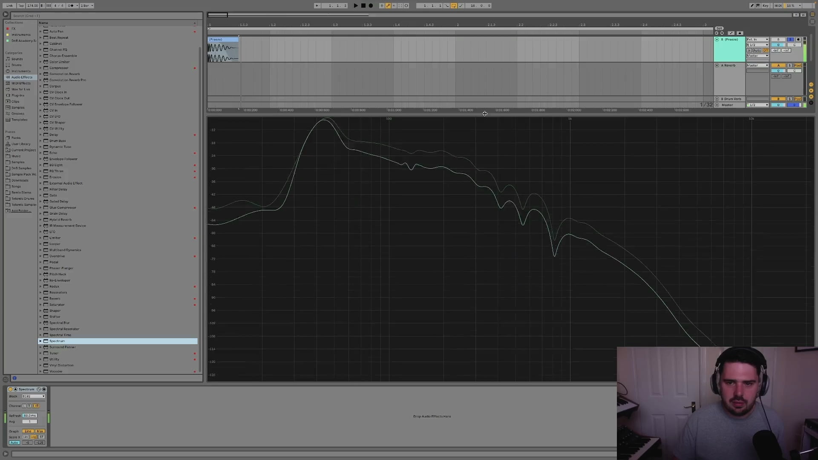This screenshot has height=460, width=818.
Task: Switch to Session View via selector icon
Action: coord(812,21)
